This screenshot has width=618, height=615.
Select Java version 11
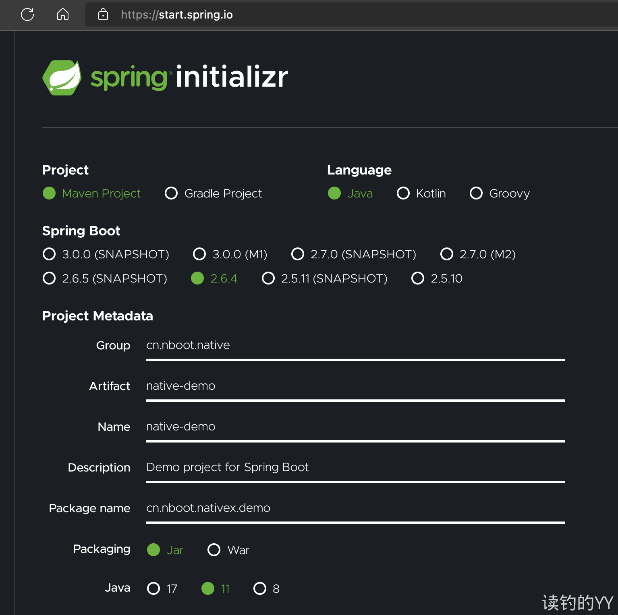[x=216, y=589]
